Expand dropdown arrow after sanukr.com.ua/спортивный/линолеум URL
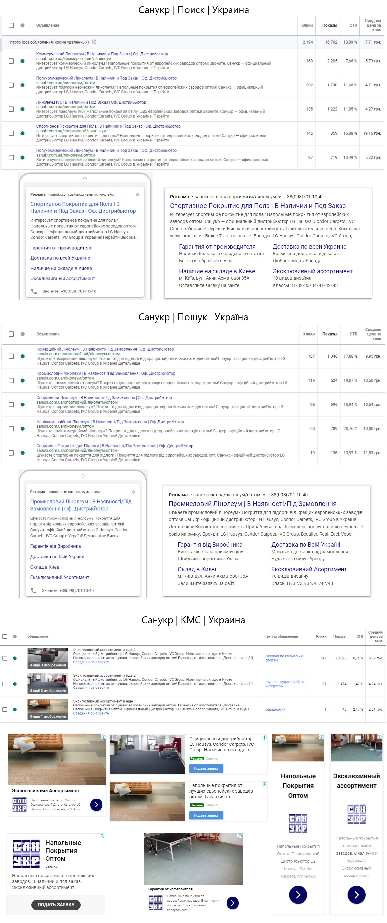 click(x=280, y=197)
